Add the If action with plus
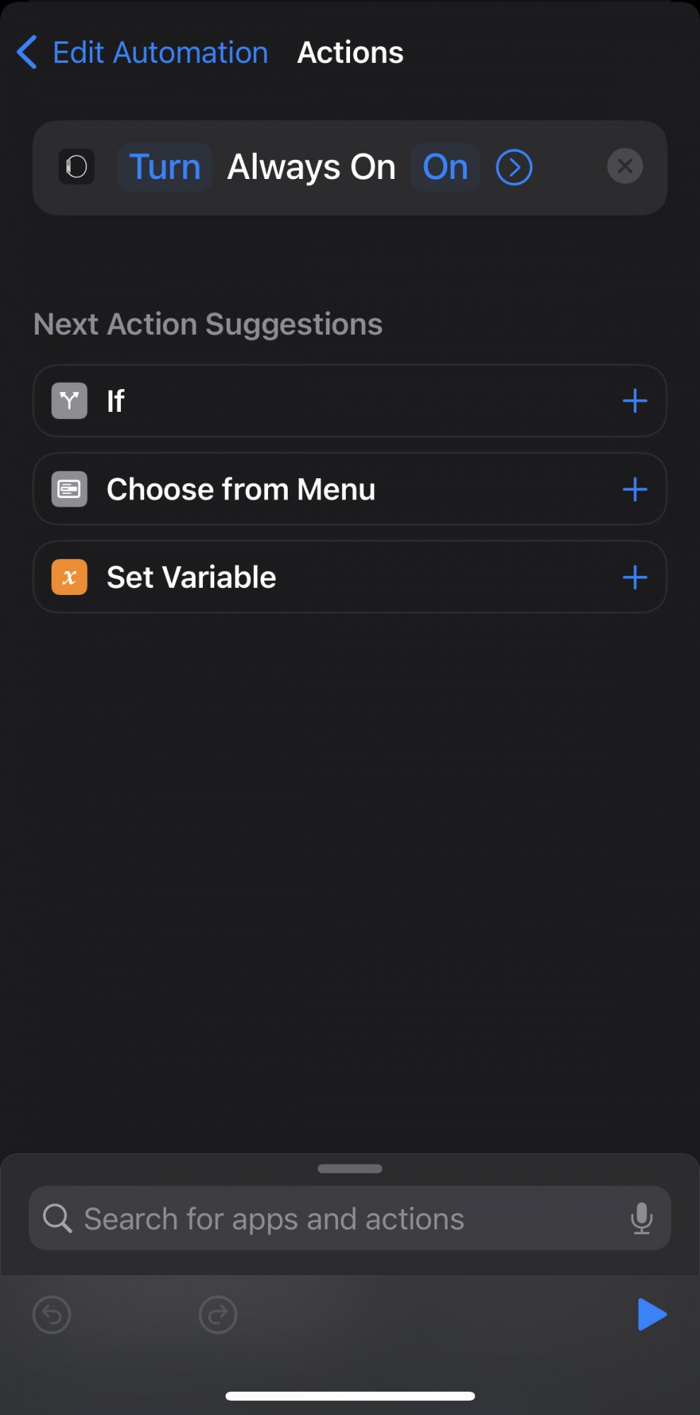Viewport: 700px width, 1415px height. 634,401
